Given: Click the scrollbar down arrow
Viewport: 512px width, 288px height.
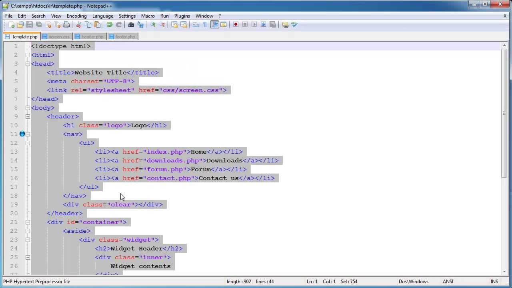Looking at the screenshot, I should coord(504,271).
